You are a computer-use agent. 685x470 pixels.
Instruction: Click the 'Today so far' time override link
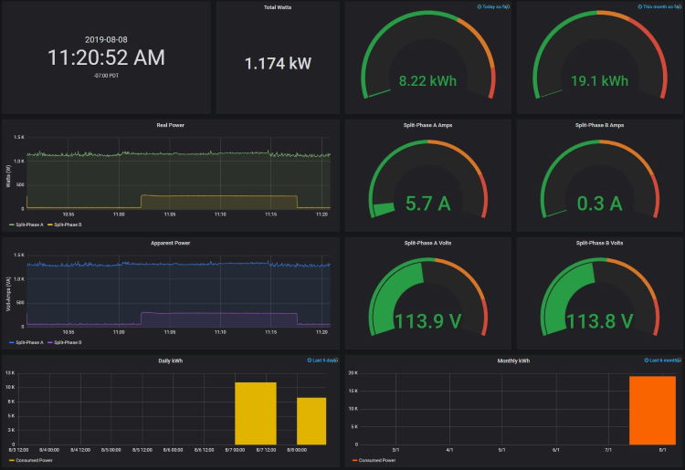495,7
